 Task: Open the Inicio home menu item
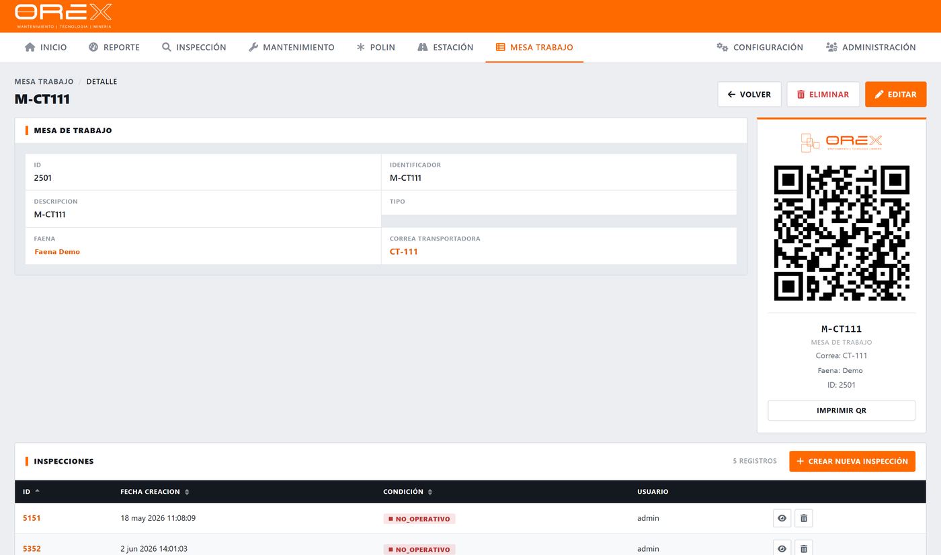pyautogui.click(x=46, y=47)
